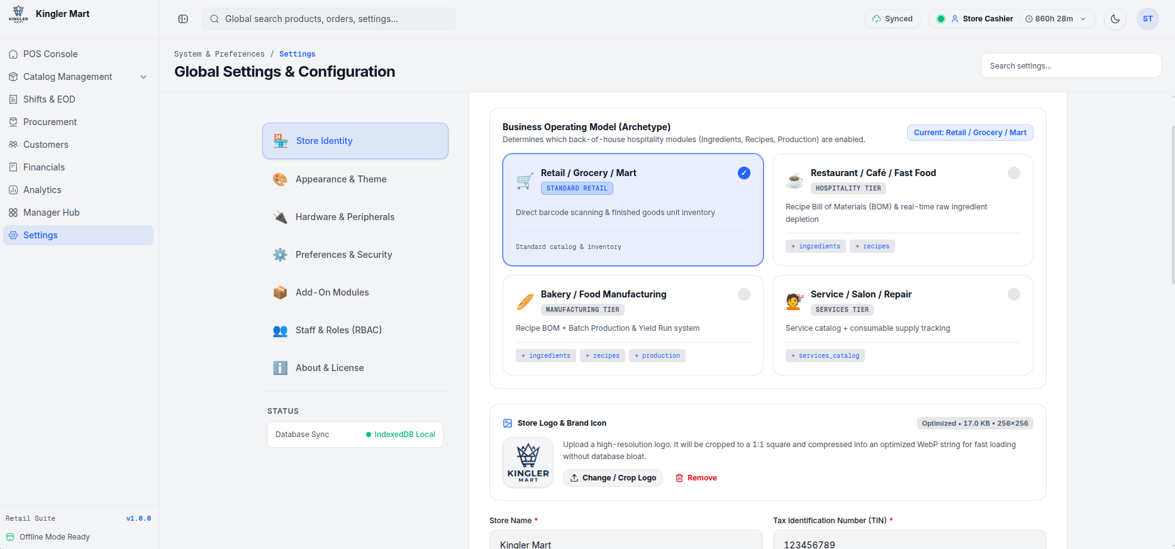1175x549 pixels.
Task: Select Service / Salon / Repair radio
Action: click(x=1014, y=294)
